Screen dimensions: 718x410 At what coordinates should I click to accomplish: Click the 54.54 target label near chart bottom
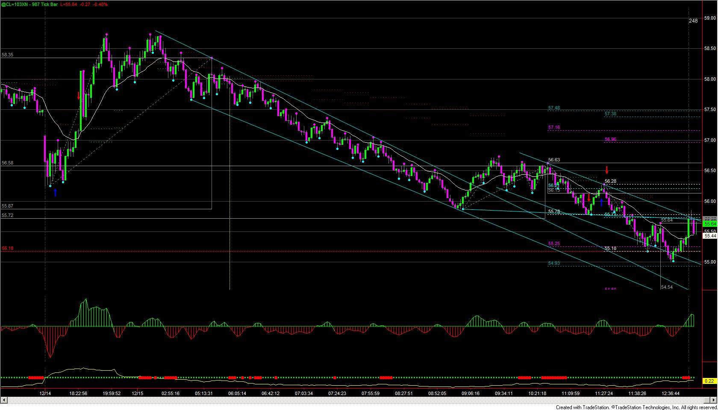[x=667, y=287]
